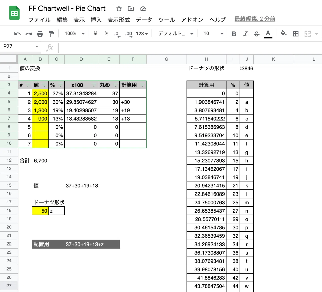Select column G header

pyautogui.click(x=167, y=59)
